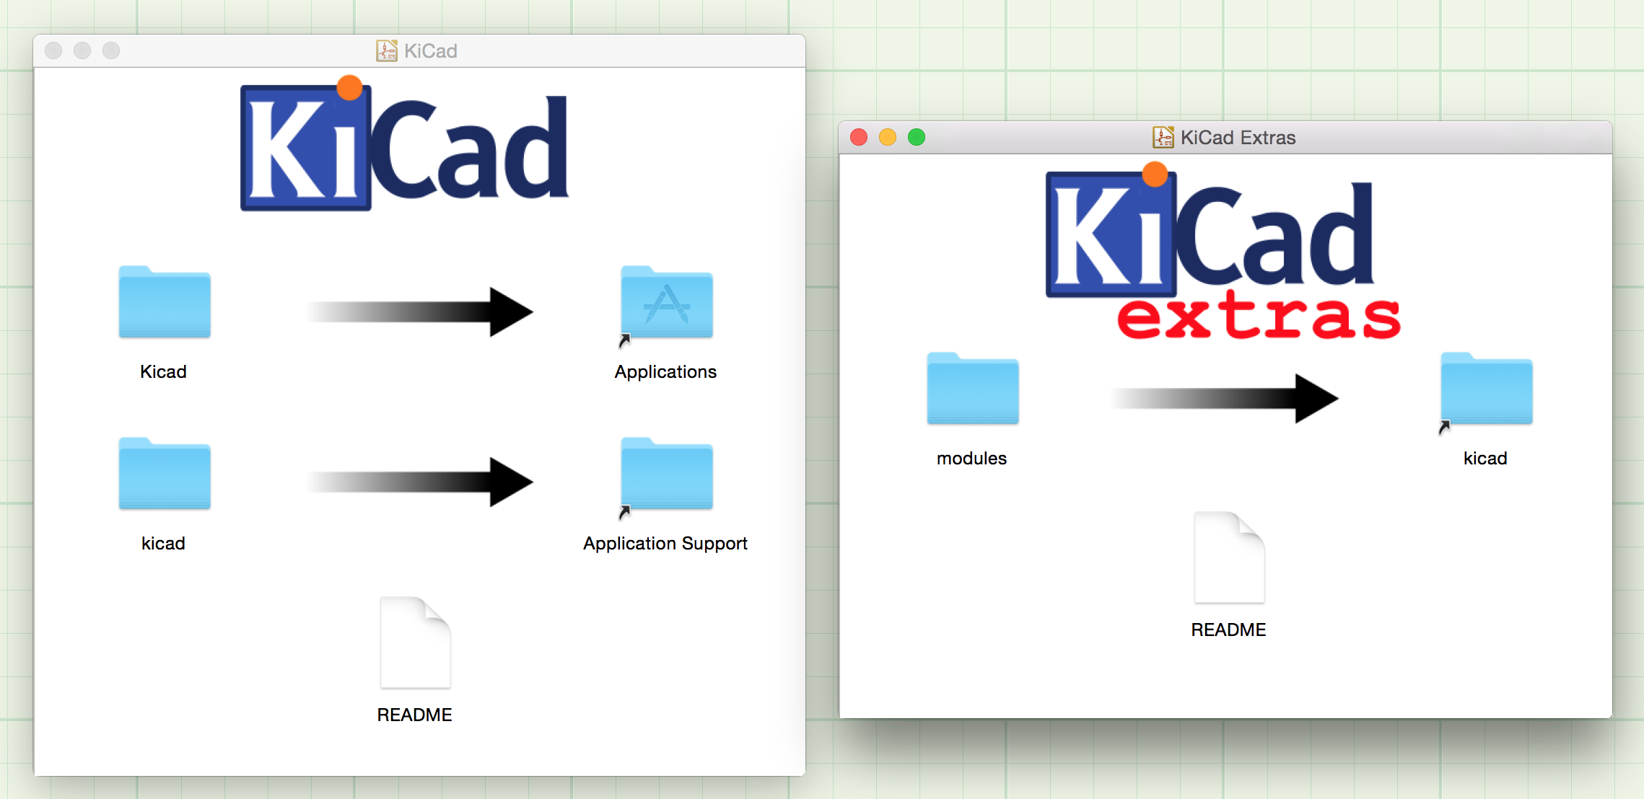Click KiCad Extras title bar proxy icon
The height and width of the screenshot is (799, 1644).
[x=1163, y=137]
